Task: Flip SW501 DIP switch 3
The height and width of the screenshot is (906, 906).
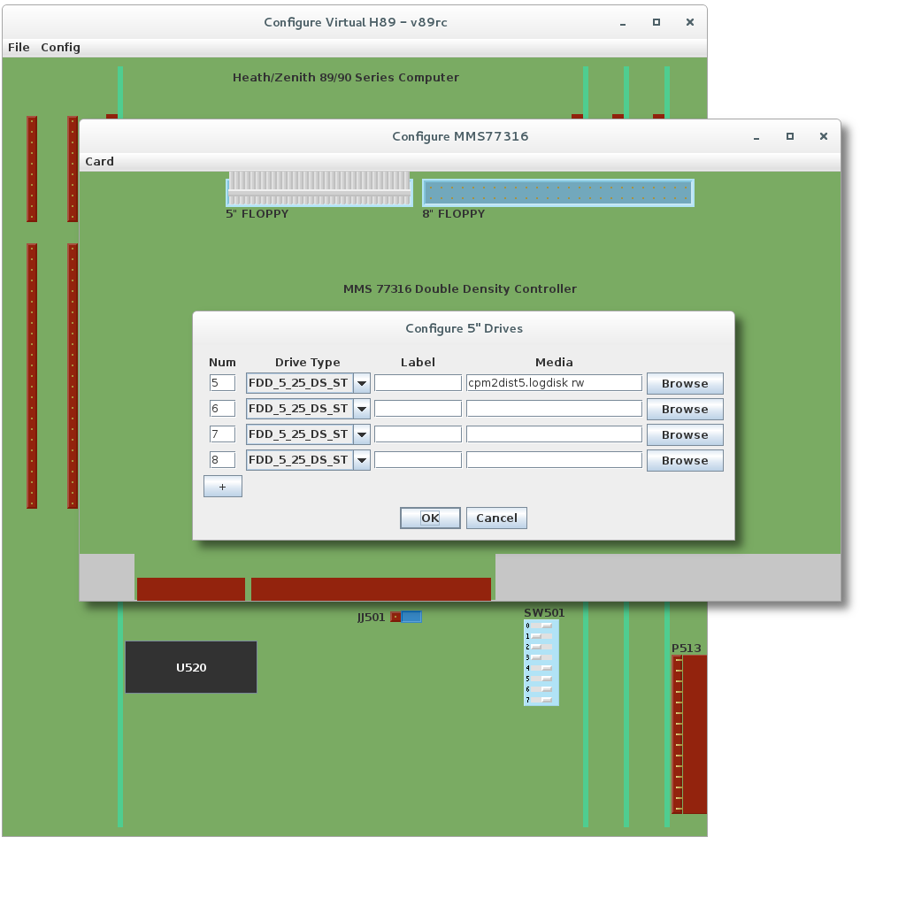Action: (x=540, y=657)
